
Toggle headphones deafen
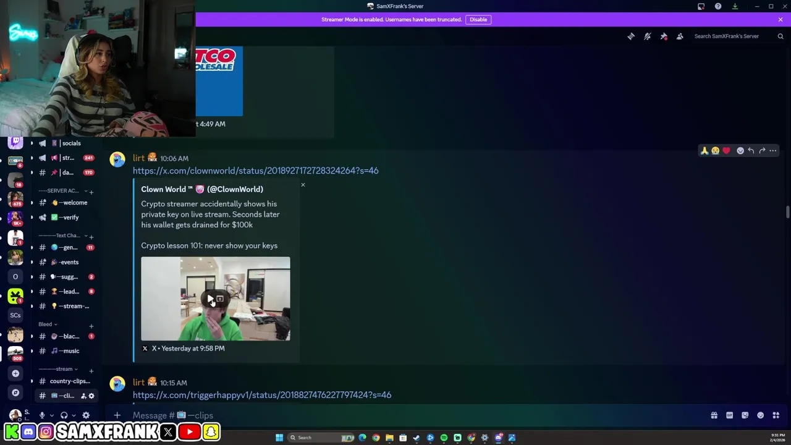(64, 415)
